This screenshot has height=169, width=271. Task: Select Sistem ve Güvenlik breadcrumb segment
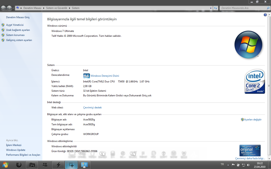click(57, 8)
